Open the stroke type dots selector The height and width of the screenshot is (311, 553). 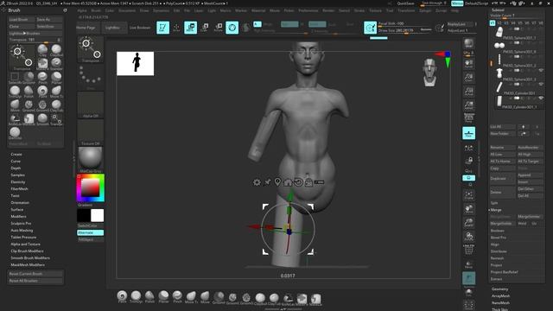coord(90,77)
